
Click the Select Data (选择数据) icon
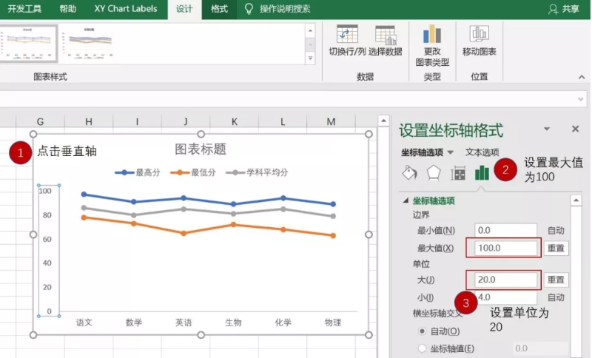click(x=385, y=35)
